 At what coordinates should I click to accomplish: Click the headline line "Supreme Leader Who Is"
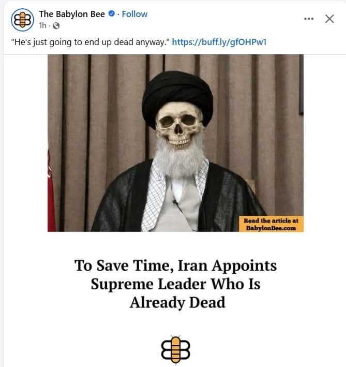[175, 284]
